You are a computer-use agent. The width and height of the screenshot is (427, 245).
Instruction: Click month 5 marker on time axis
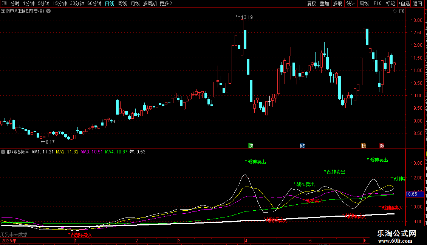(310, 240)
